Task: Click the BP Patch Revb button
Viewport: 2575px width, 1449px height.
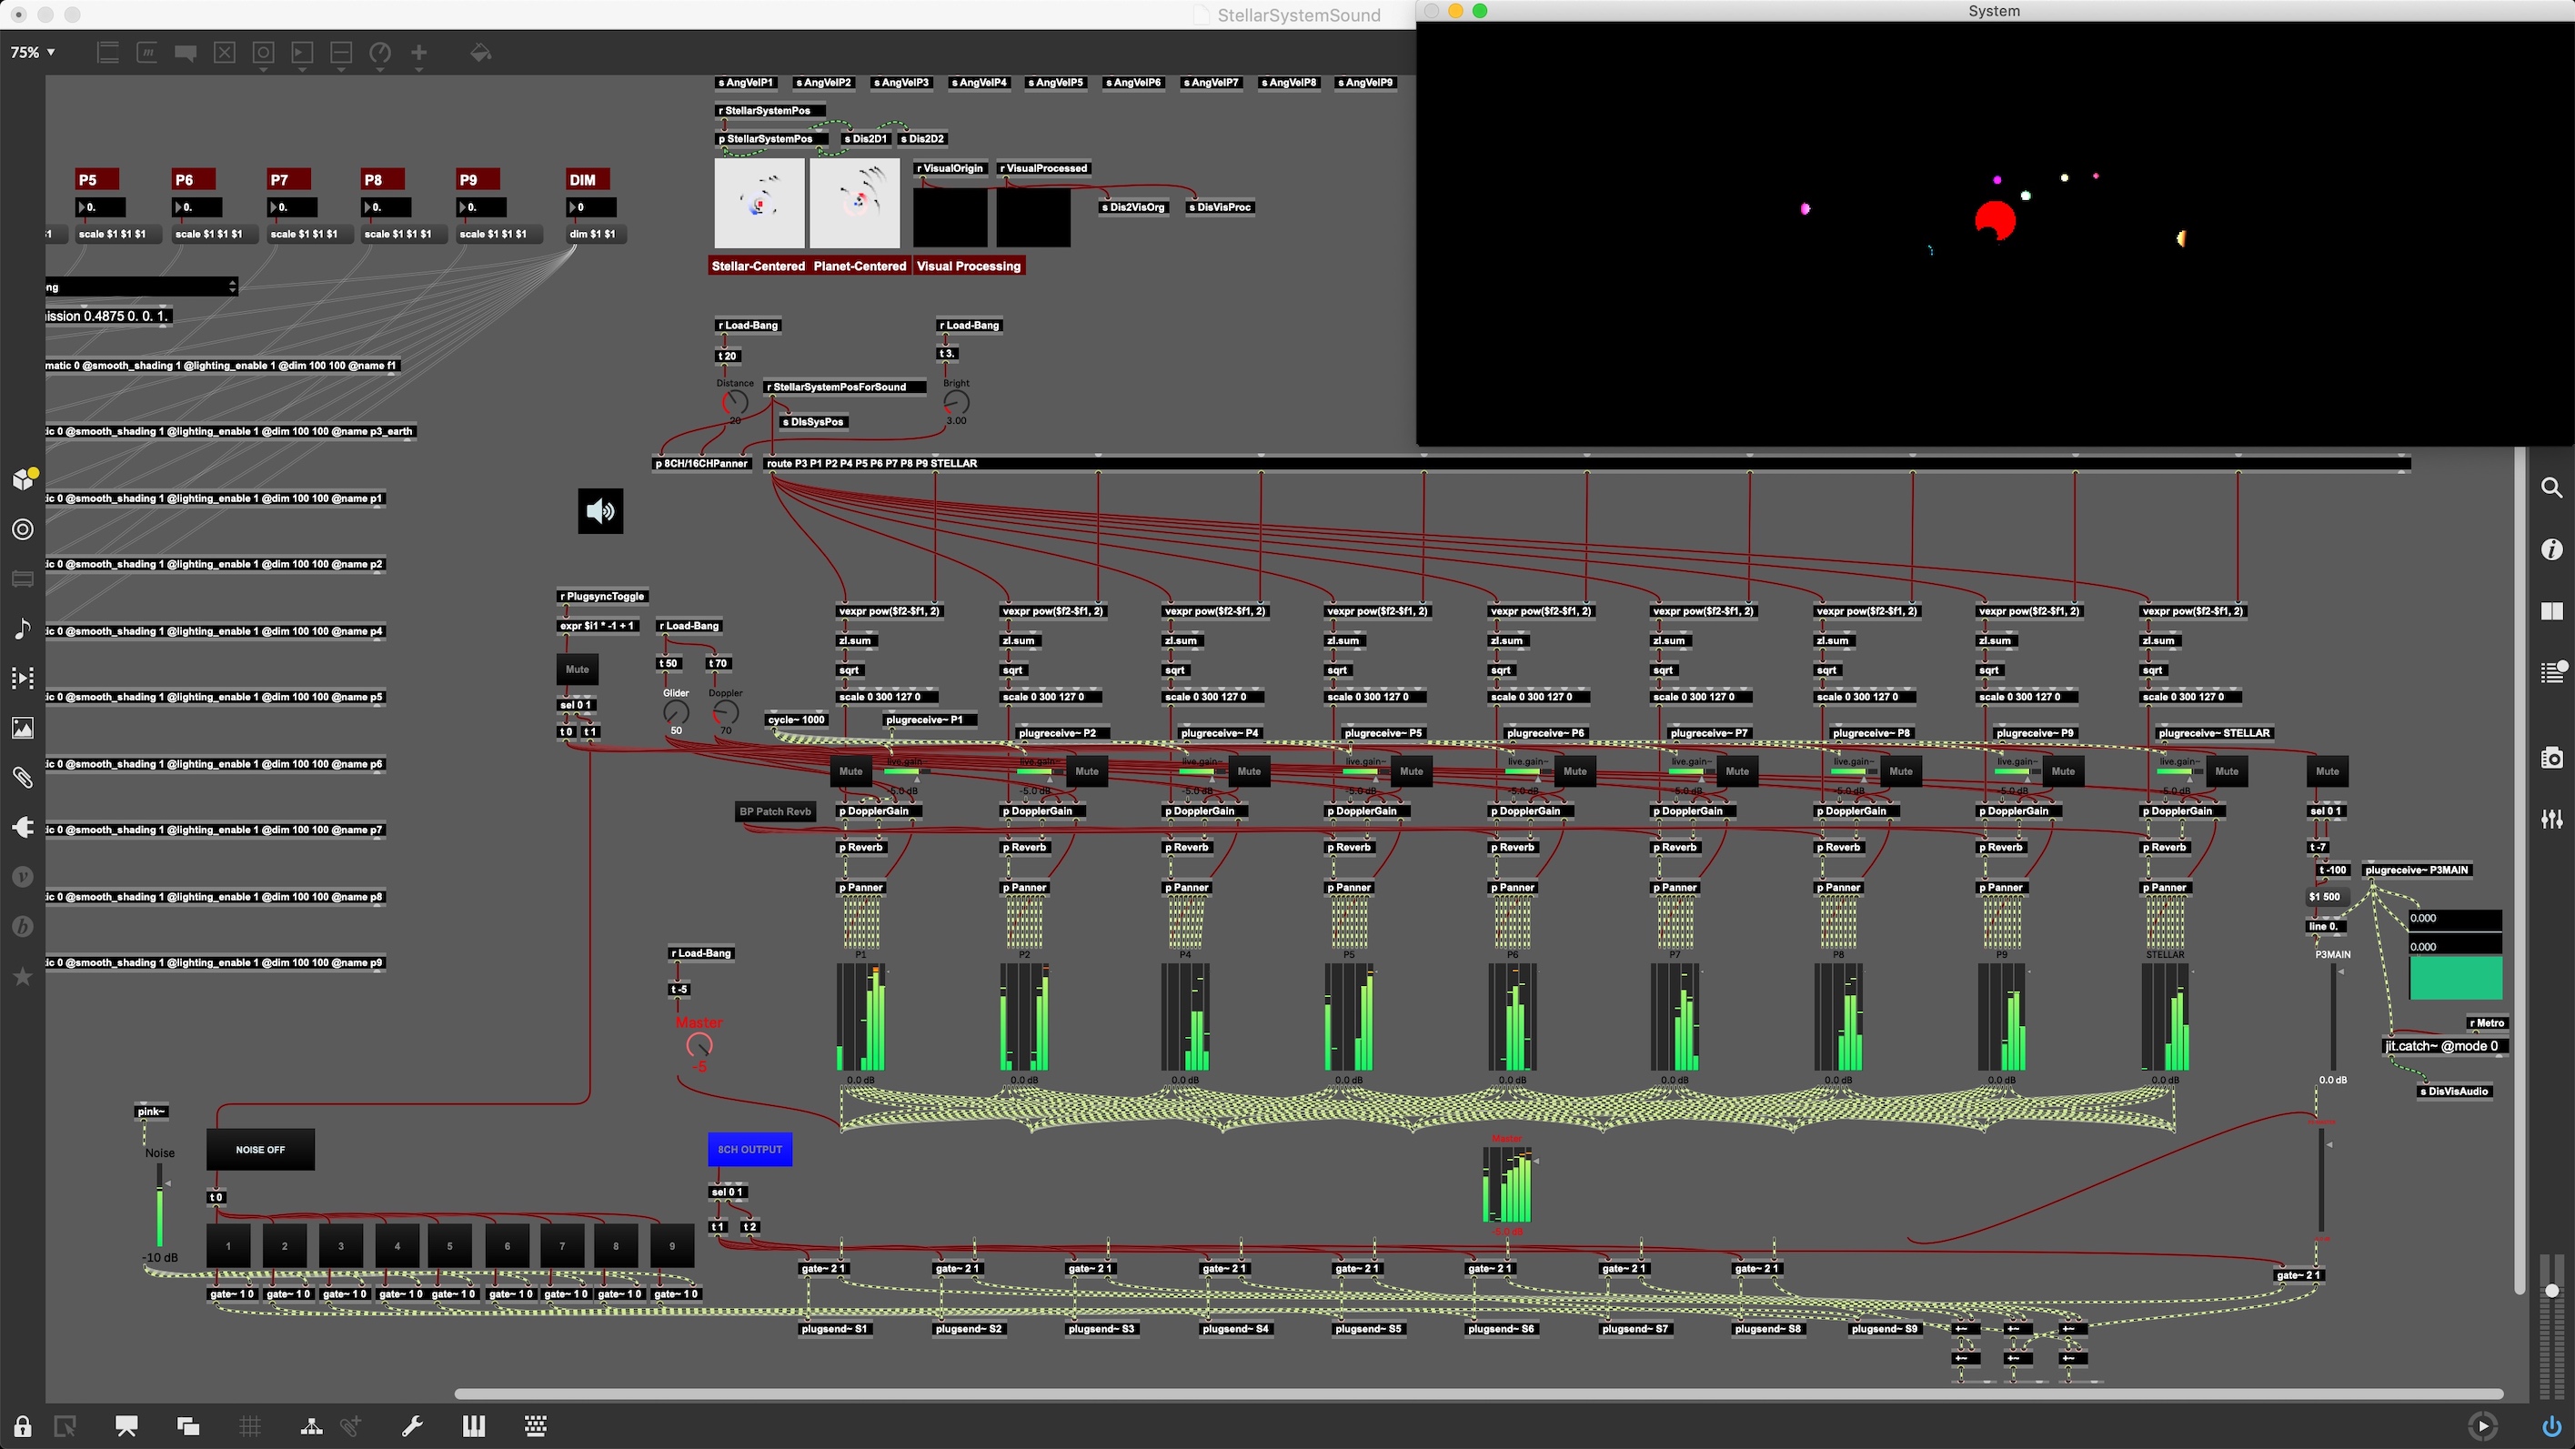Action: [x=775, y=811]
